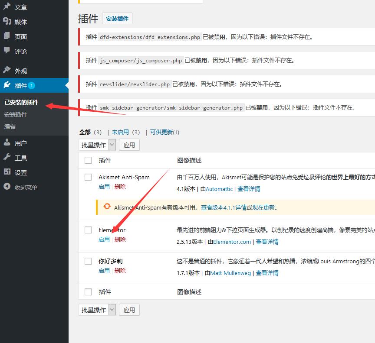
Task: Filter by 未启用 plugins
Action: point(120,132)
